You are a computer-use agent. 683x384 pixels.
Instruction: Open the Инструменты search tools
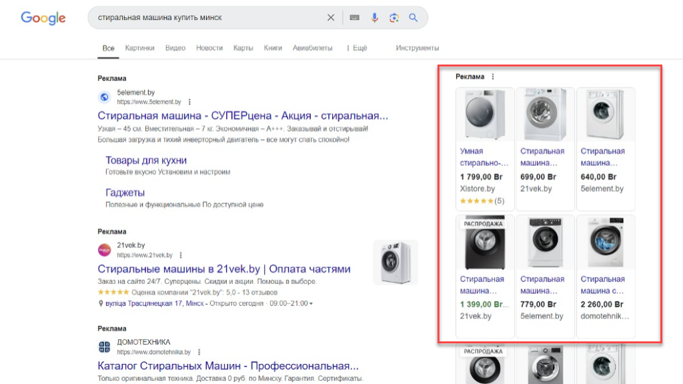pyautogui.click(x=417, y=48)
